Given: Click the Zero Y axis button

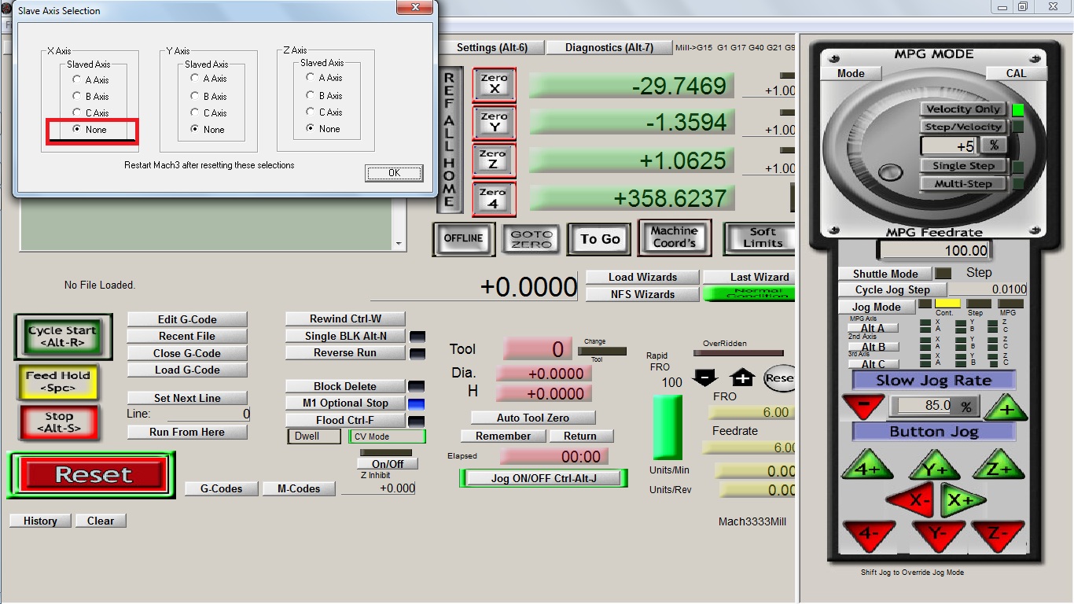Looking at the screenshot, I should [494, 123].
